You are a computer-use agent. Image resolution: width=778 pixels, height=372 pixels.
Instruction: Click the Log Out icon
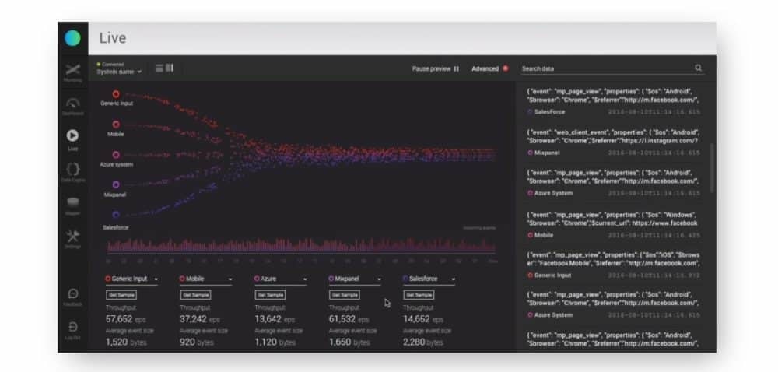[72, 328]
